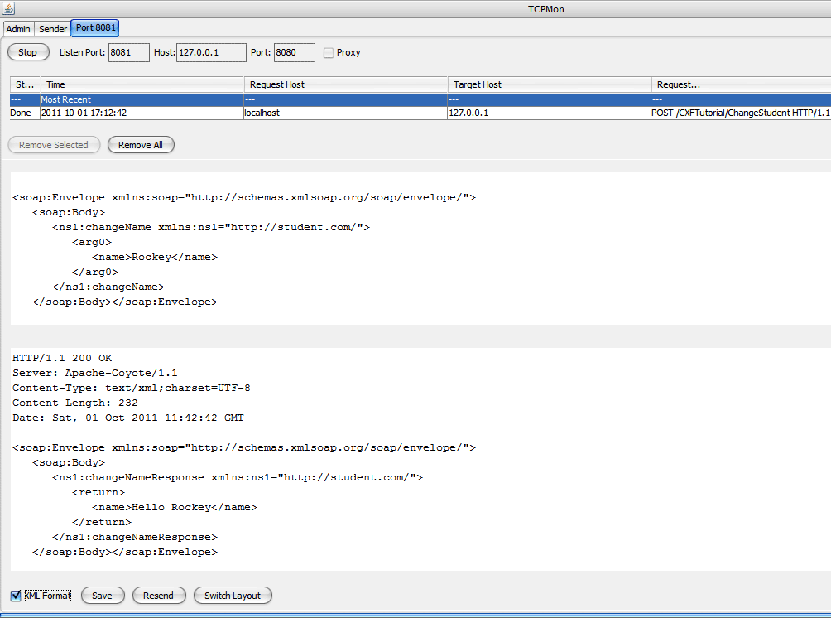Click the Port field showing 8080

[294, 53]
